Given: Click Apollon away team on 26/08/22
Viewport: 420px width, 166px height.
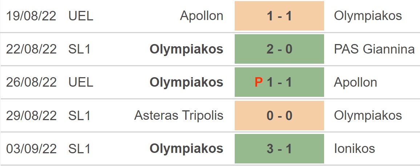Looking at the screenshot, I should (x=355, y=82).
